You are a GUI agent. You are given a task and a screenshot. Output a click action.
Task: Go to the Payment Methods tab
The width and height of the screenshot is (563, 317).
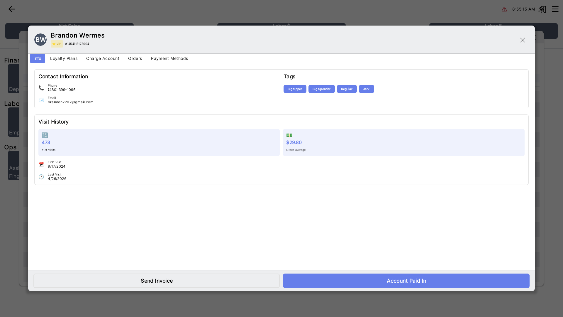pos(169,58)
